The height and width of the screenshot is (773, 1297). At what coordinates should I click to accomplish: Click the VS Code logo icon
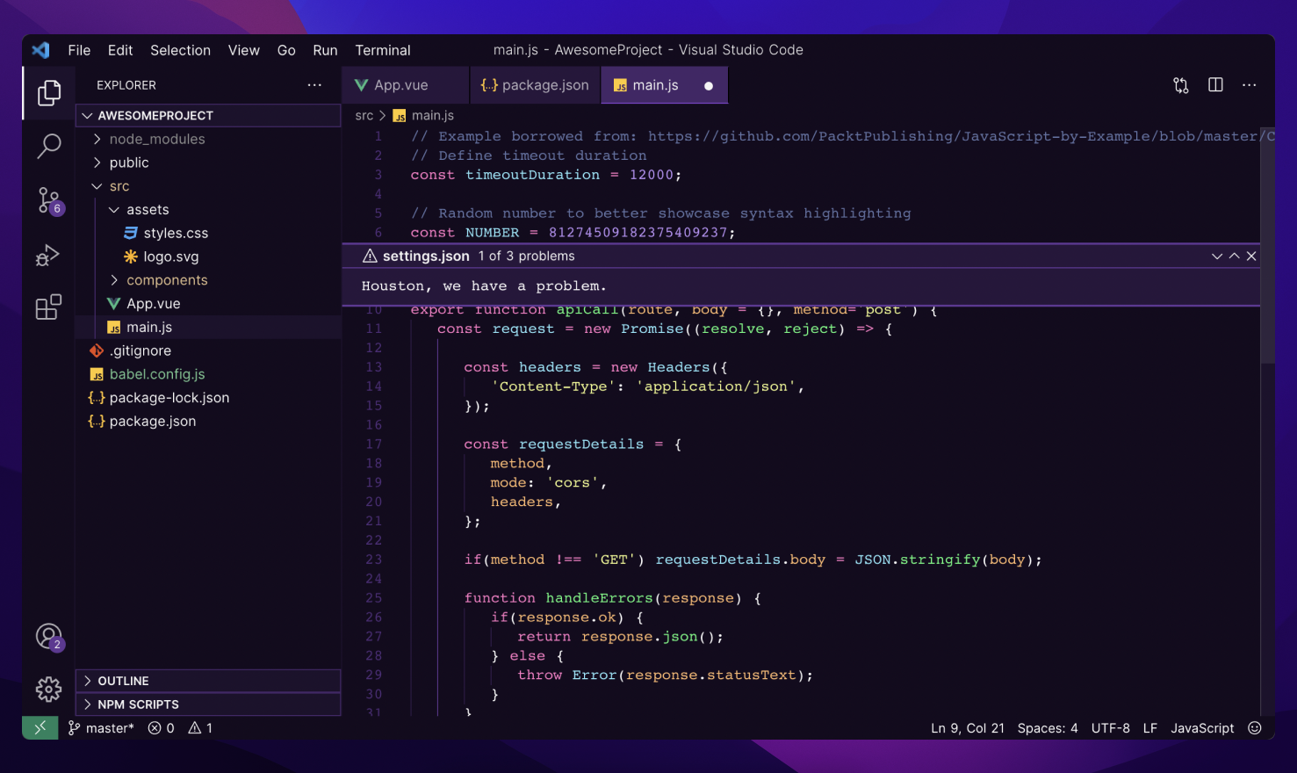point(40,50)
